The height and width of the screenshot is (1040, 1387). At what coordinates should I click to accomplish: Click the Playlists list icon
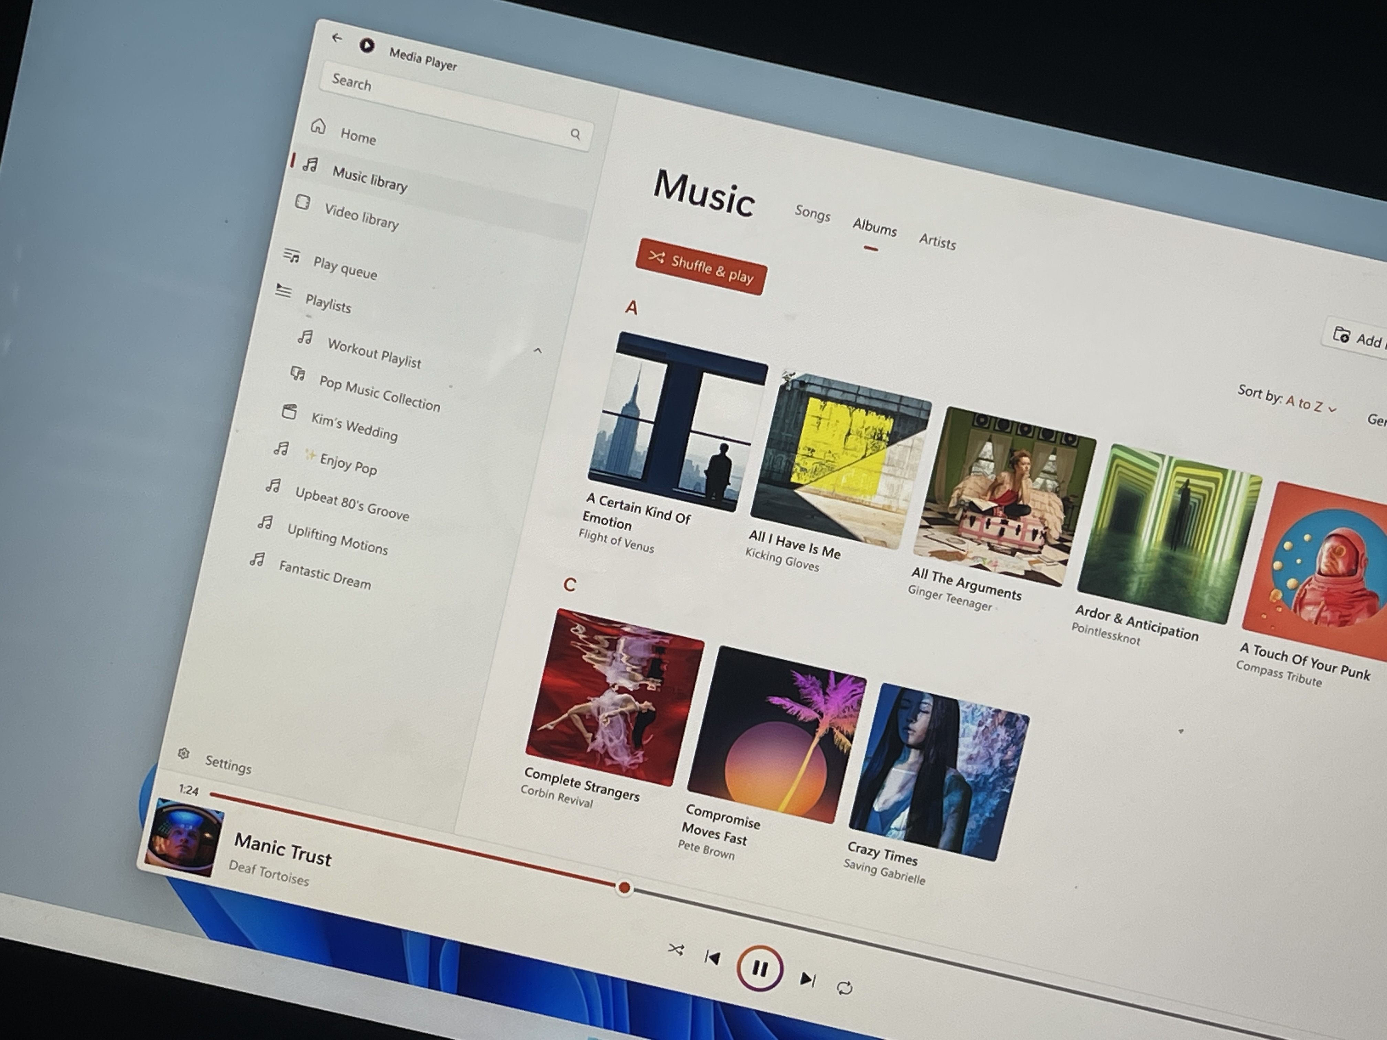283,291
